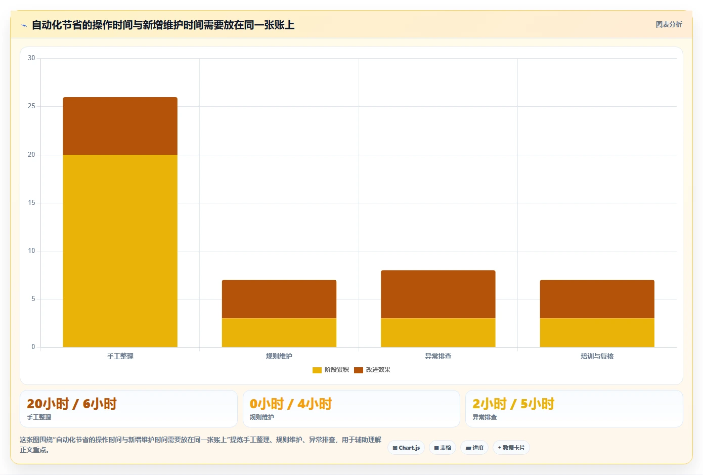This screenshot has width=703, height=475.
Task: Click the y-axis value 25
Action: pos(31,106)
